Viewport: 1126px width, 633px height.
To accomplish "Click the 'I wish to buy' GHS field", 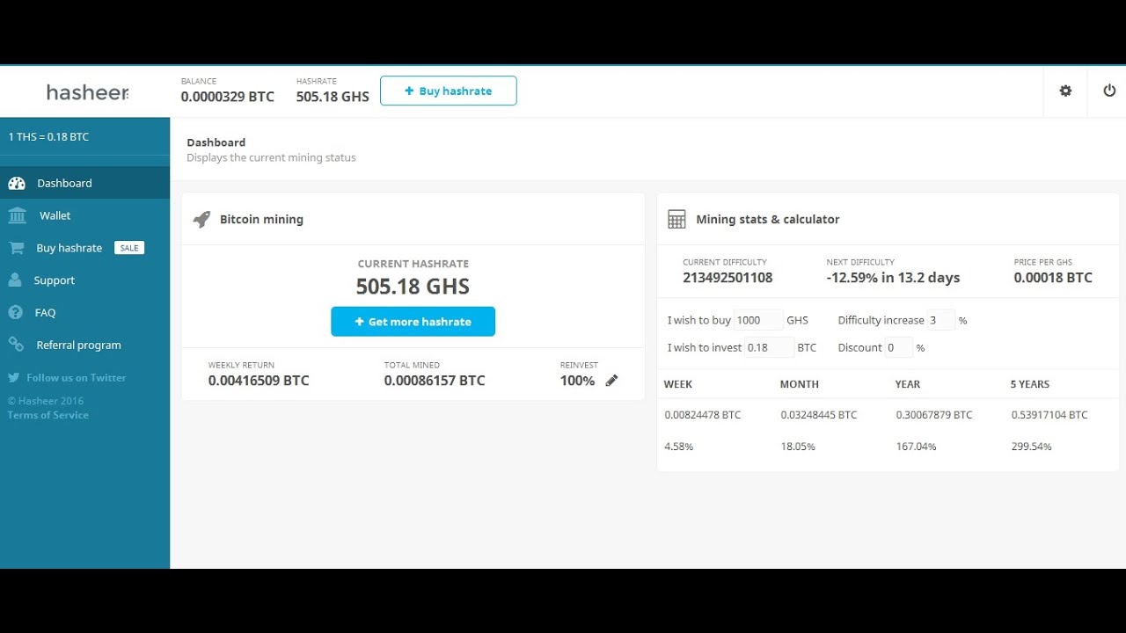I will [x=758, y=320].
